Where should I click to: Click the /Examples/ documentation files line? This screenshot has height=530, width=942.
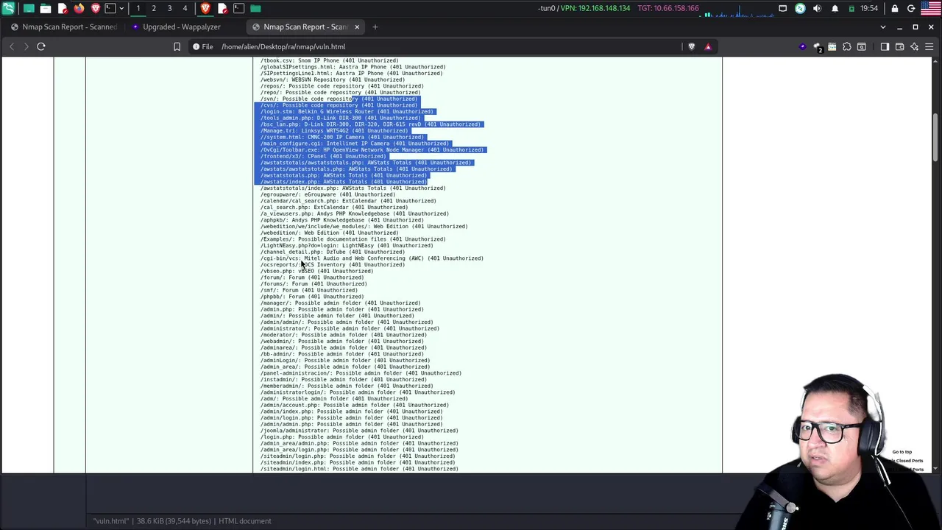[353, 239]
